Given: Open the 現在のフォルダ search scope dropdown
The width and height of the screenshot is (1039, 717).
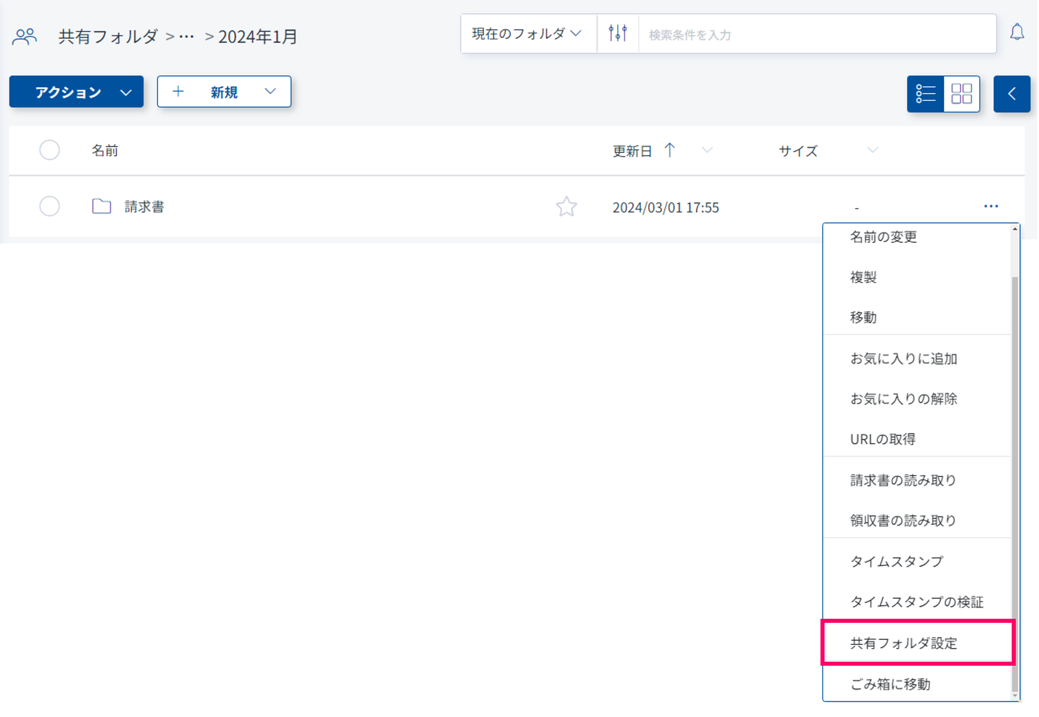Looking at the screenshot, I should click(527, 34).
